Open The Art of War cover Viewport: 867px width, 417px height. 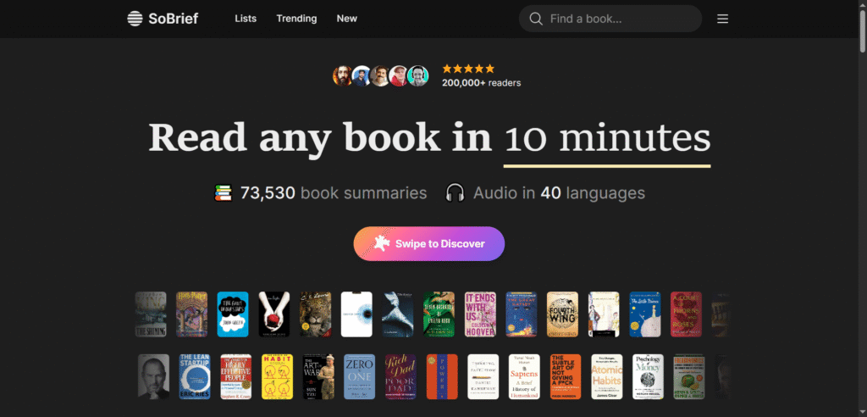(318, 377)
